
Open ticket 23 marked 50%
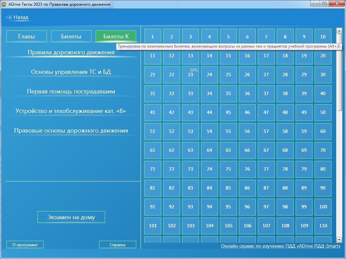191,75
